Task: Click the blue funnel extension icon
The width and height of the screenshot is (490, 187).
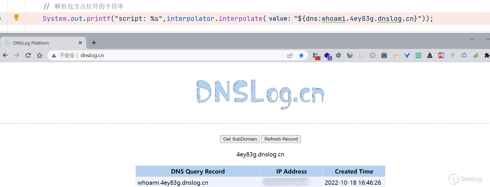Action: pos(407,55)
